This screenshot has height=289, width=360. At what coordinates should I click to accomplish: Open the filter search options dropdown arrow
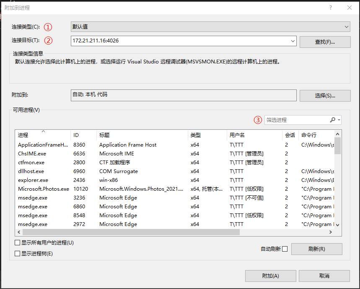click(x=339, y=120)
